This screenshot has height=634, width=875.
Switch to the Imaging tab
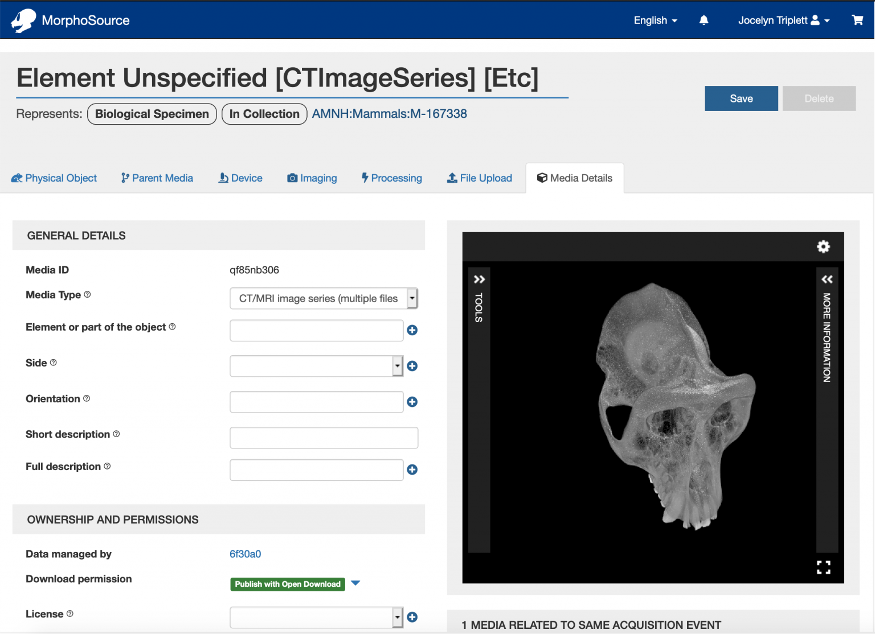coord(312,178)
